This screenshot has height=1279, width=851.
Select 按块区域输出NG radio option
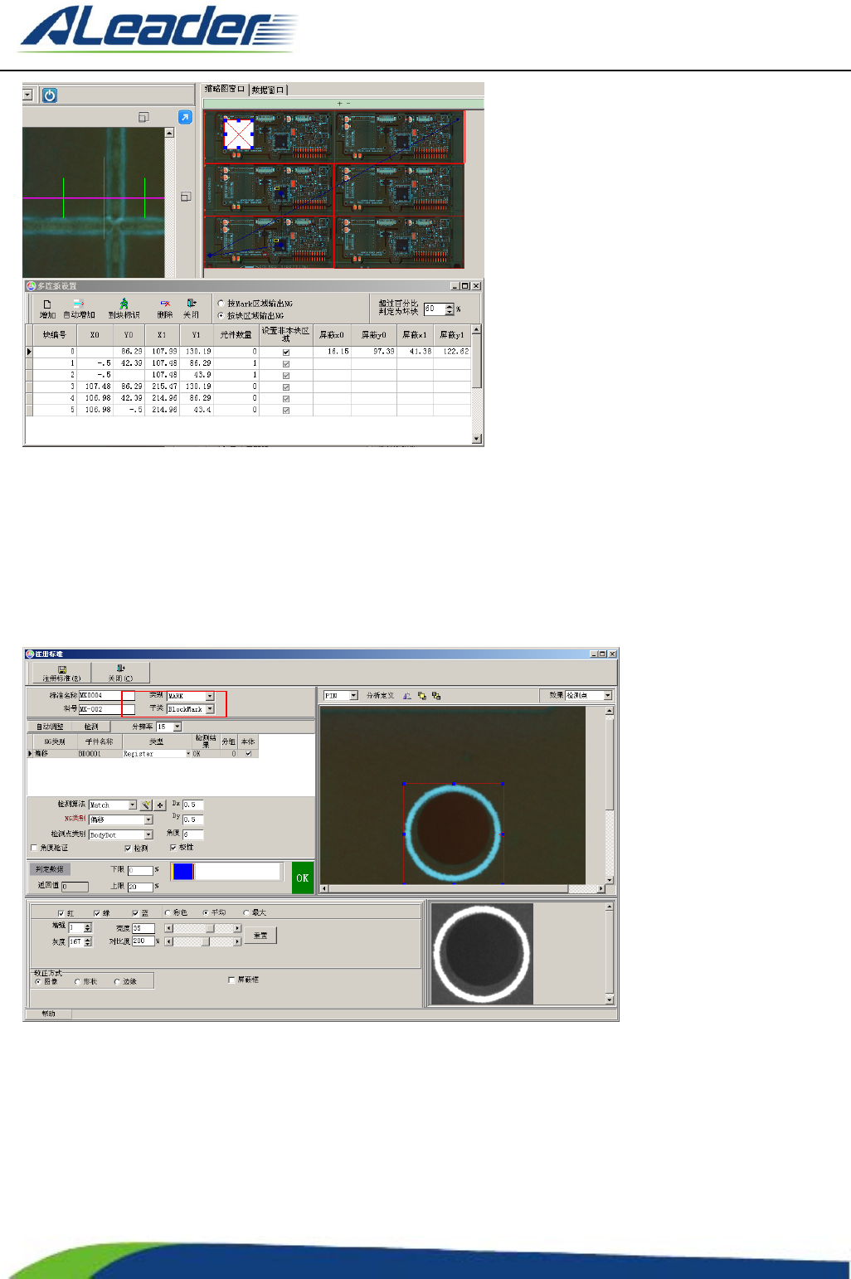pos(221,316)
